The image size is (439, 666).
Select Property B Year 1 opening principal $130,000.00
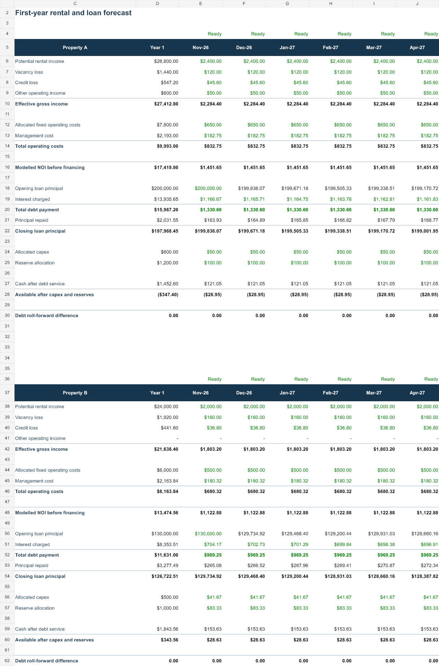165,534
